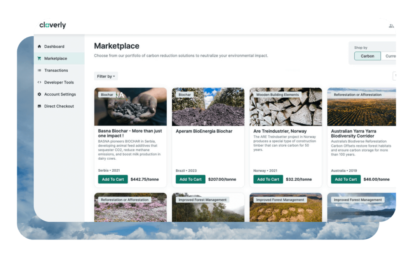Click the Transactions list icon
The width and height of the screenshot is (413, 258).
point(39,70)
